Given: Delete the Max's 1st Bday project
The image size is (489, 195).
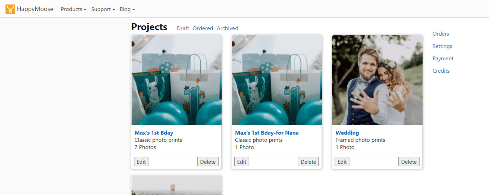Looking at the screenshot, I should click(208, 162).
